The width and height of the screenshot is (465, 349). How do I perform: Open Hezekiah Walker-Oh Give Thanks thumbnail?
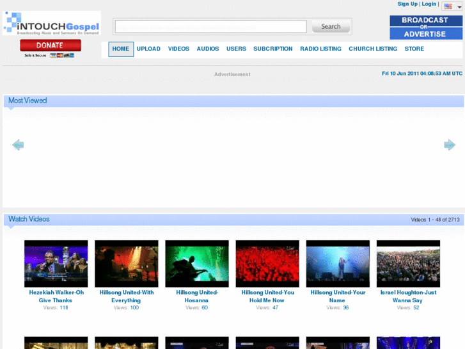coord(56,264)
